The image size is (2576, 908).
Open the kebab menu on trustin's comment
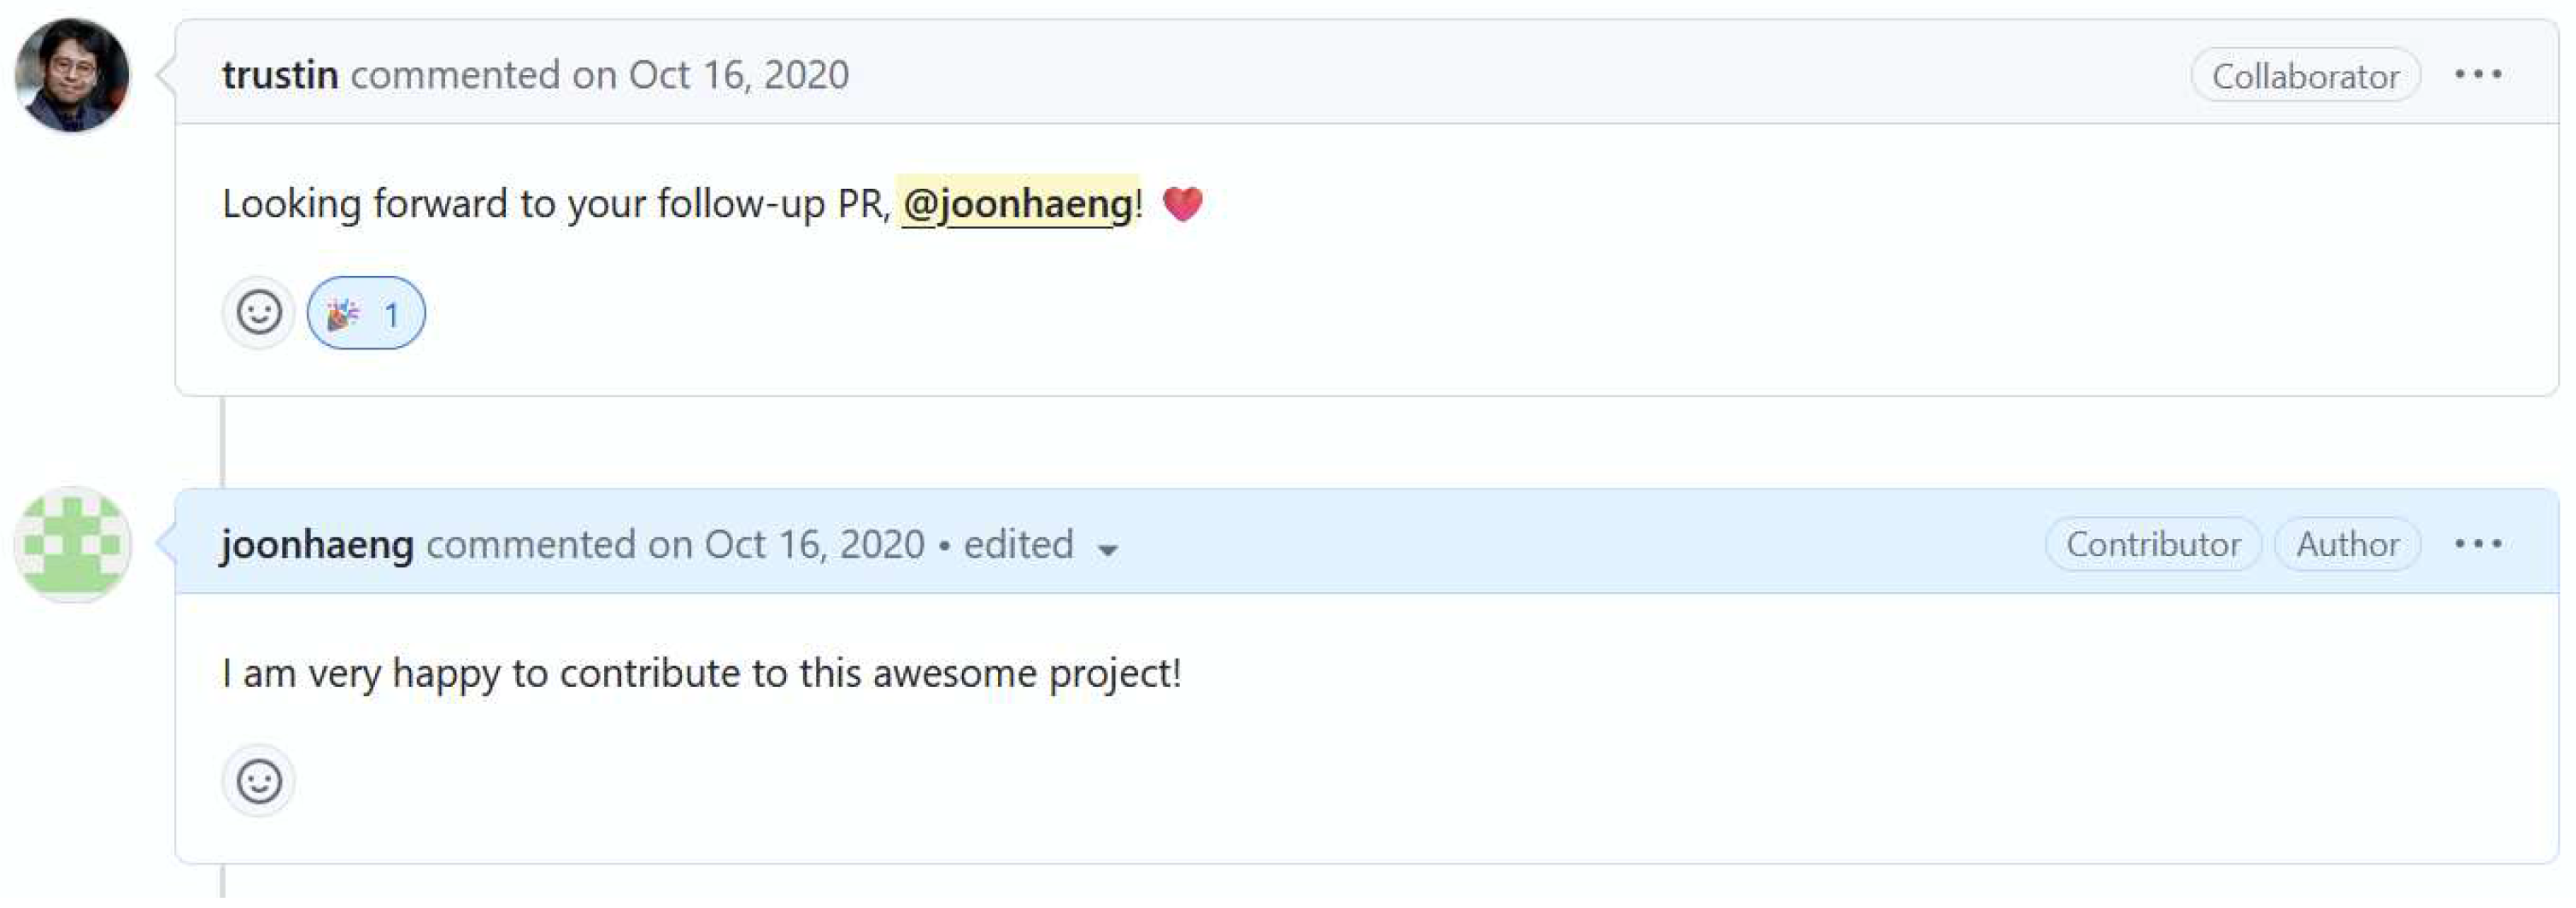[x=2482, y=73]
